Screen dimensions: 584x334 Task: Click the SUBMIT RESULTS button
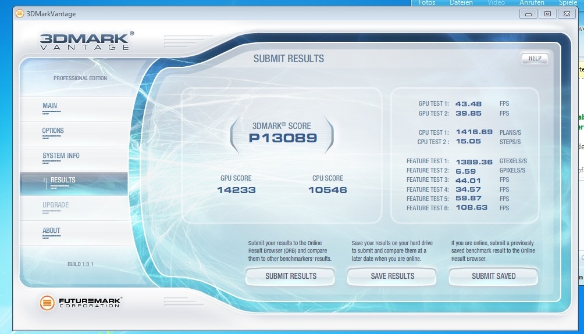pos(290,276)
